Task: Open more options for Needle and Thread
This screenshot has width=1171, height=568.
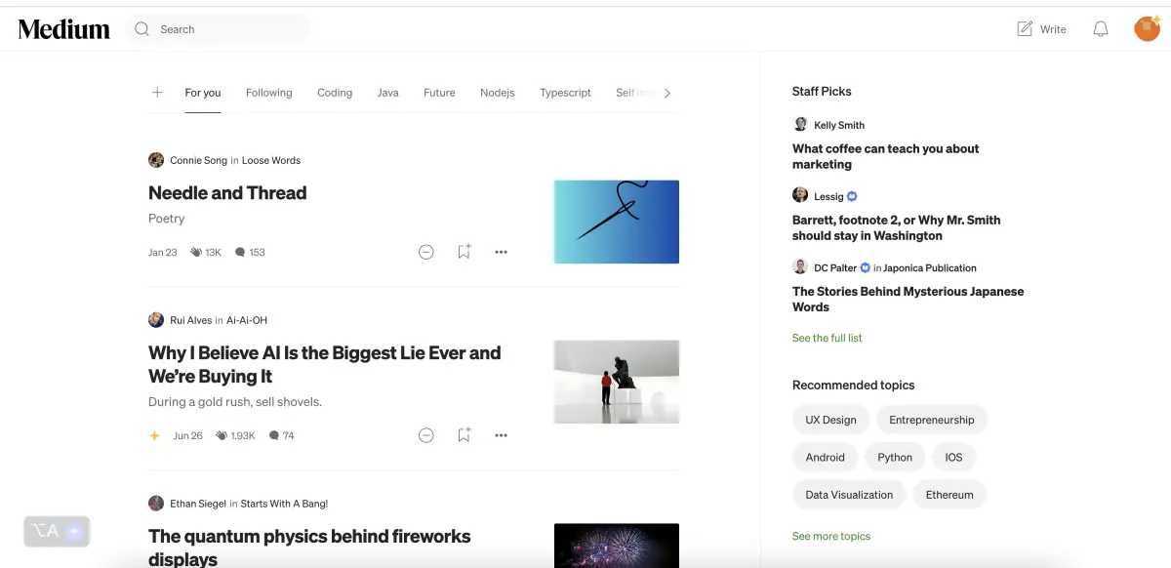Action: pyautogui.click(x=501, y=252)
